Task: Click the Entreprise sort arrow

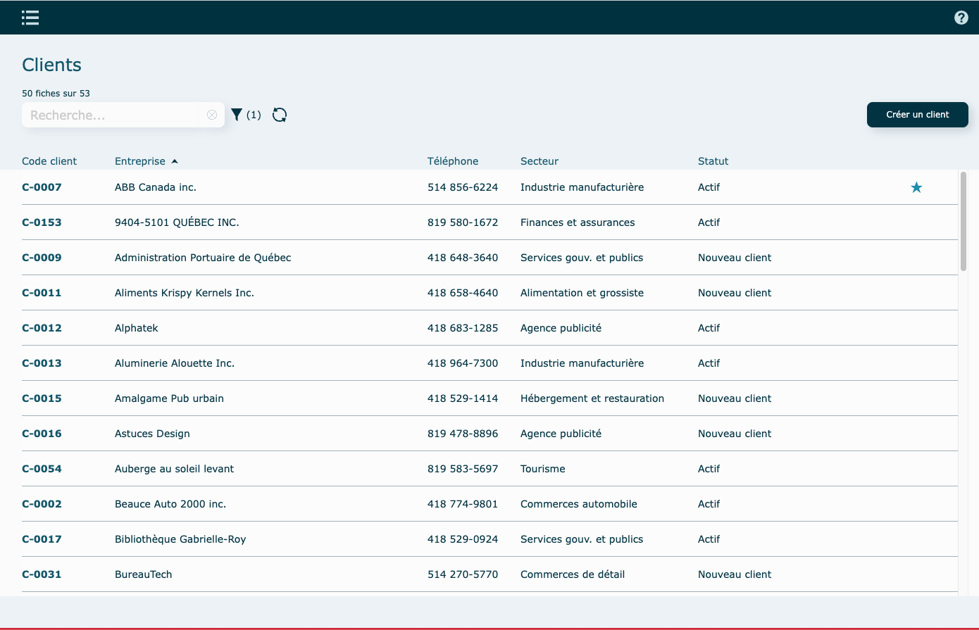Action: [175, 161]
